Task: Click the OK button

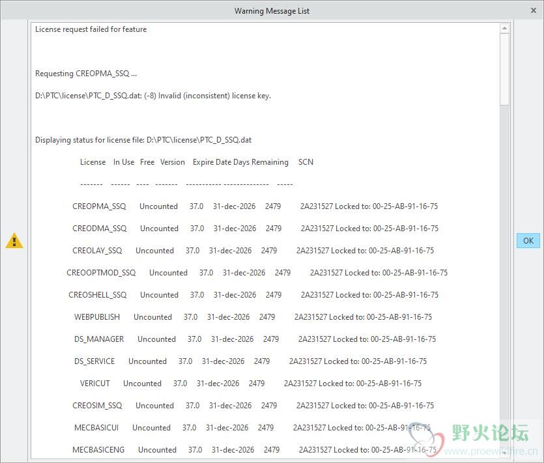Action: pyautogui.click(x=528, y=241)
